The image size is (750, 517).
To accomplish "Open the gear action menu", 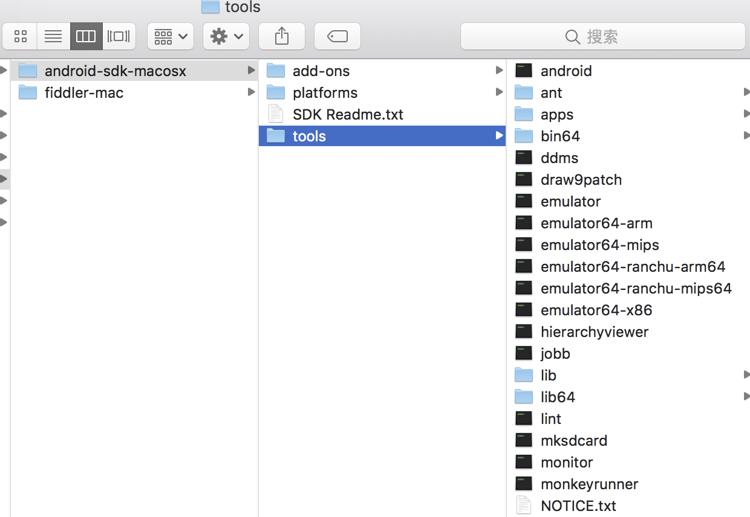I will tap(226, 36).
